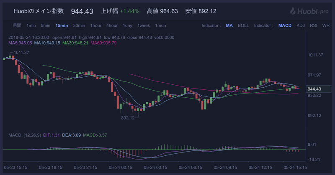Click the +1.44% change value
The height and width of the screenshot is (175, 335).
click(x=129, y=11)
